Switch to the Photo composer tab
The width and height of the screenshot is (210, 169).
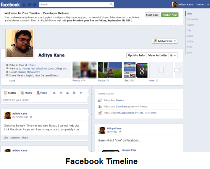pyautogui.click(x=26, y=93)
